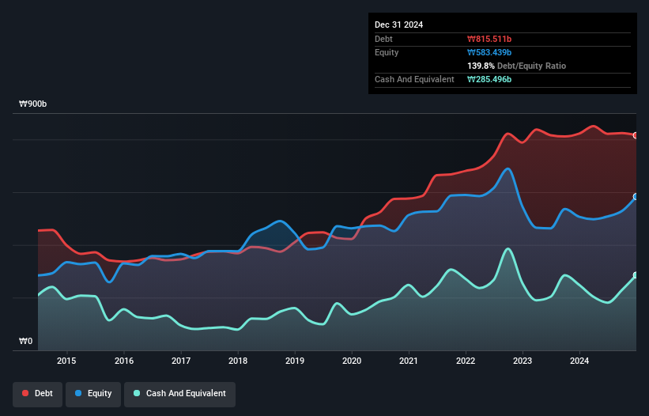Click the 2019 x-axis label
The width and height of the screenshot is (649, 416).
pos(295,361)
